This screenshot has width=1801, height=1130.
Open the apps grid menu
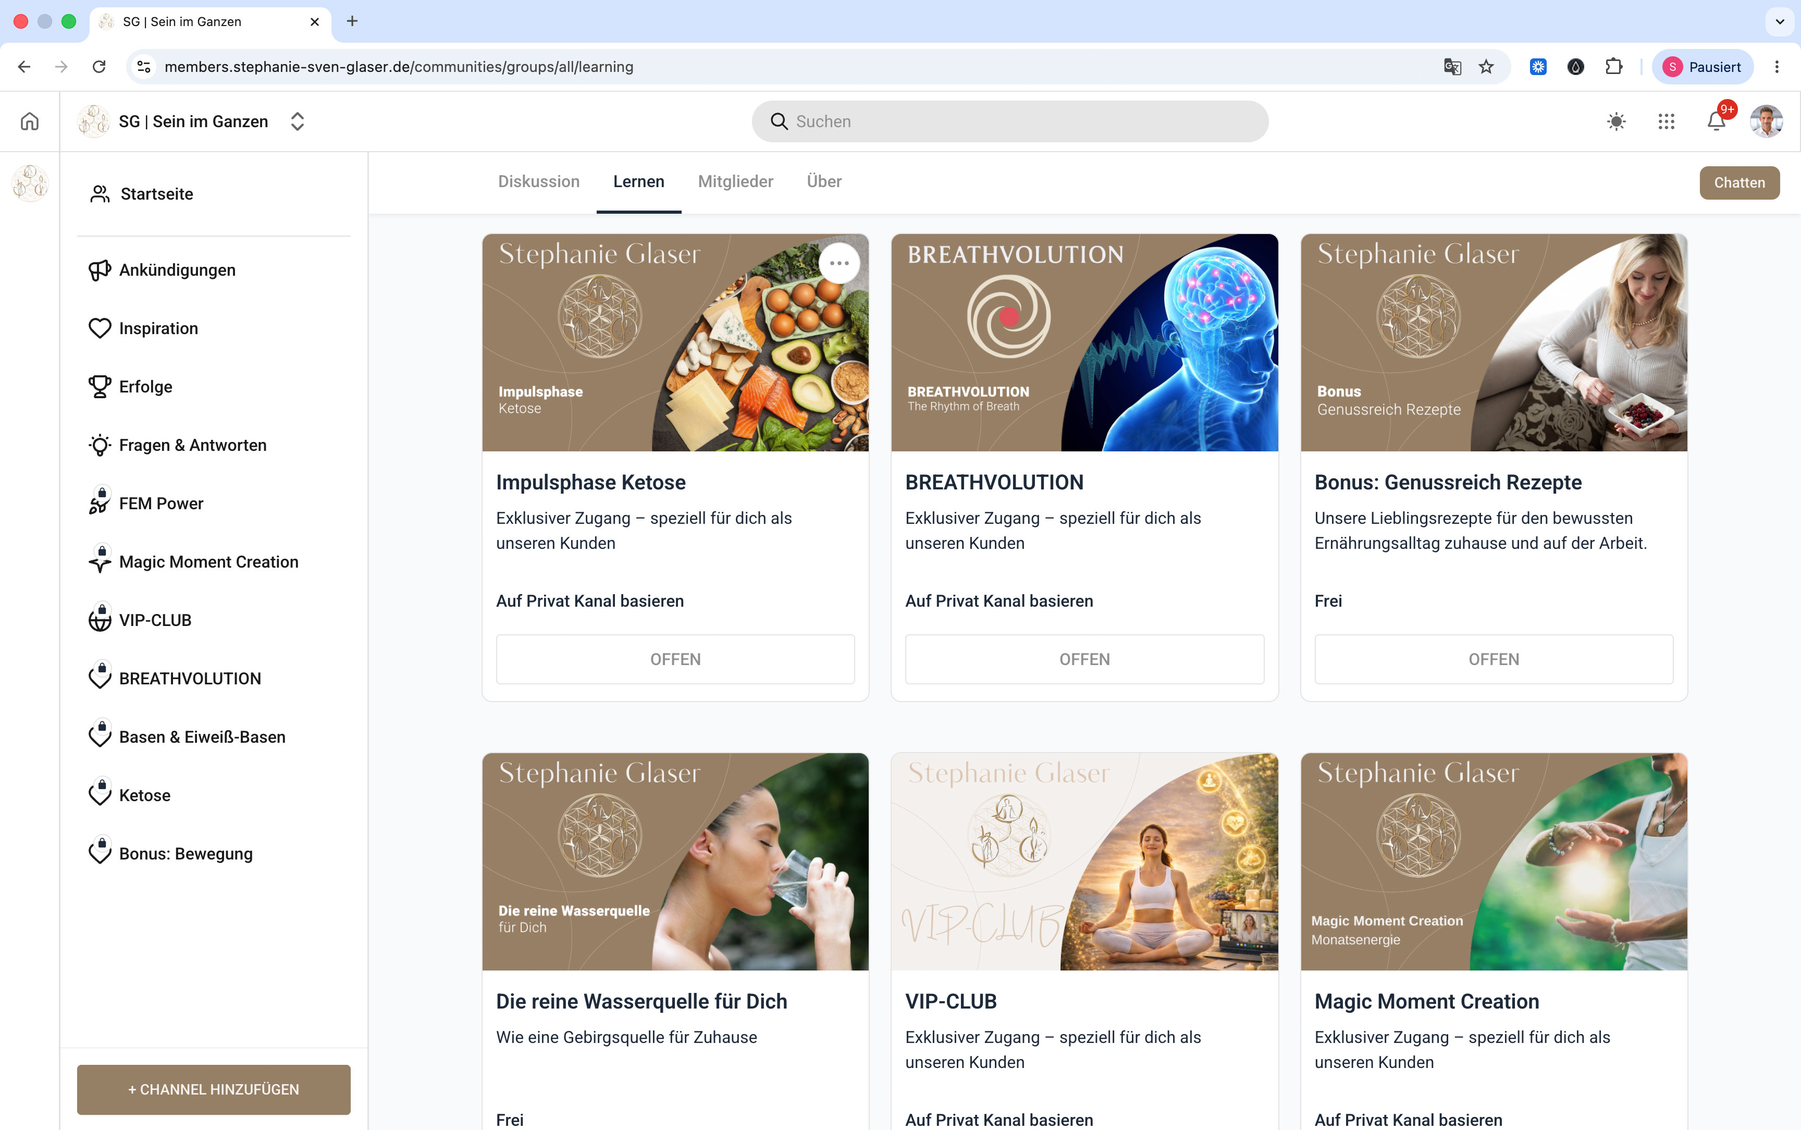click(x=1667, y=121)
